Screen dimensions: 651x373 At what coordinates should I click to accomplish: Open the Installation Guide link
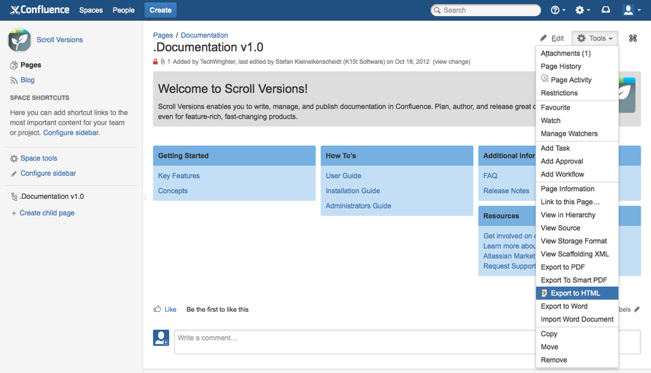coord(352,191)
